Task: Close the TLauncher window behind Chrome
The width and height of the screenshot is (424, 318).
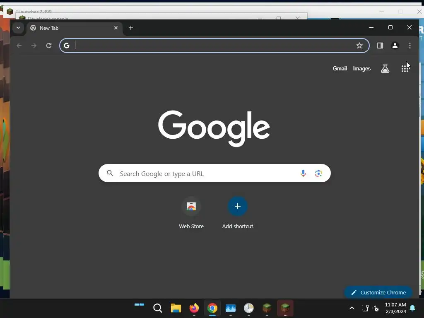Action: 419,12
